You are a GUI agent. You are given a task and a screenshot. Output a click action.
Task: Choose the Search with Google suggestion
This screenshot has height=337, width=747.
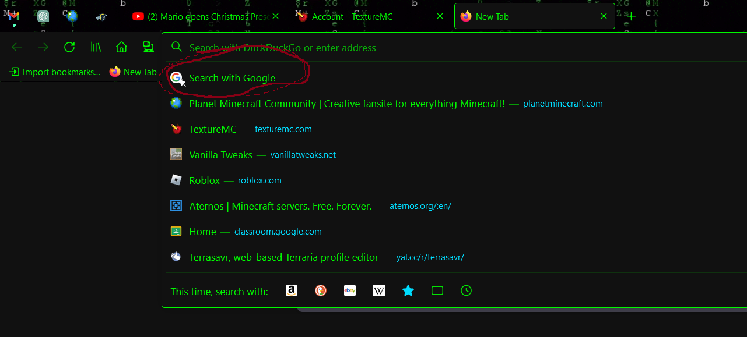tap(454, 78)
